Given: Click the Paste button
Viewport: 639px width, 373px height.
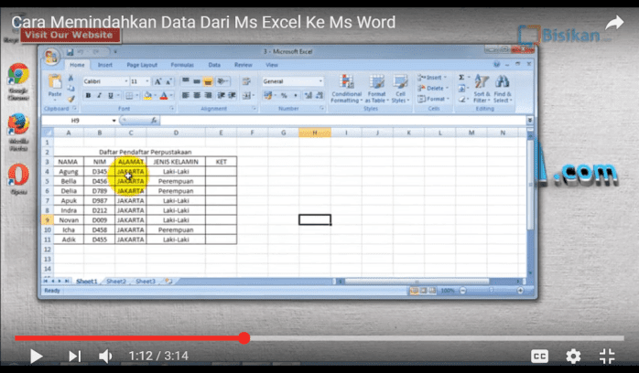Looking at the screenshot, I should (55, 87).
